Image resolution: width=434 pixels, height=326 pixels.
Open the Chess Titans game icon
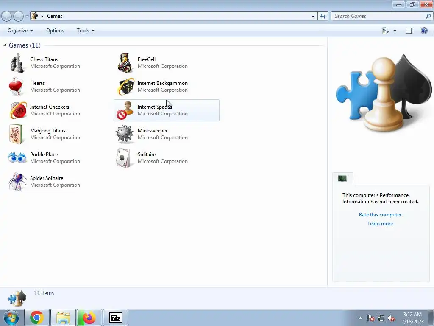(17, 63)
